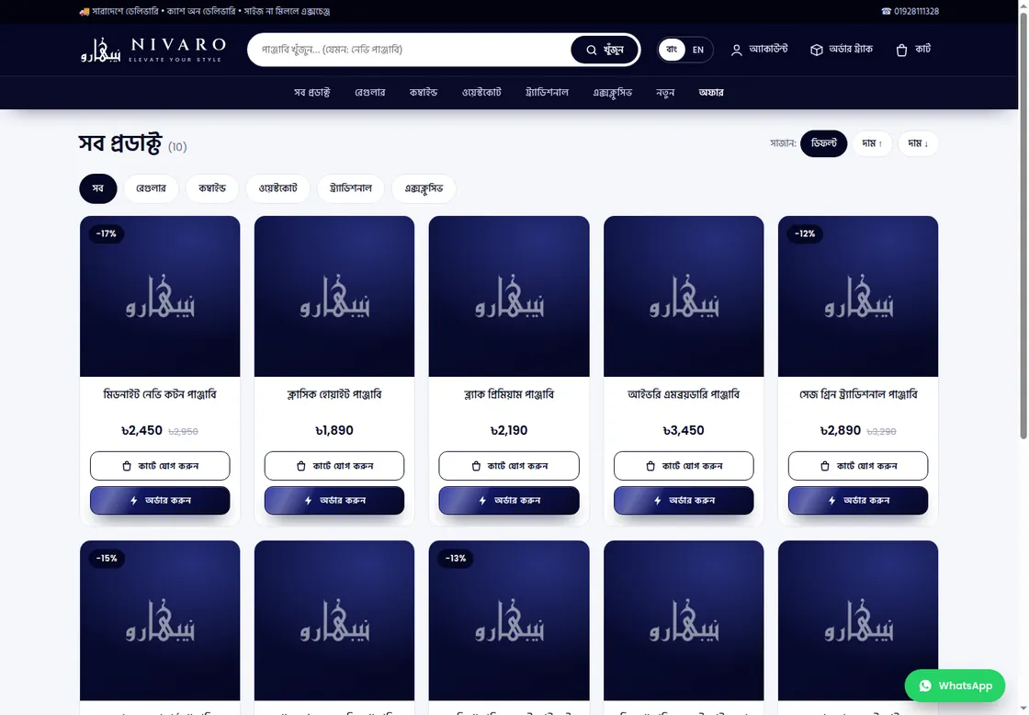Filter by রেগুলার category chip
This screenshot has width=1029, height=715.
[x=151, y=188]
